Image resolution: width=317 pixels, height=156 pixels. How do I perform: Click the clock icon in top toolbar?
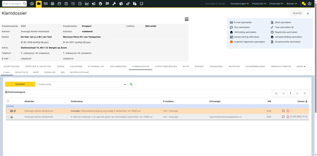[x=80, y=4]
